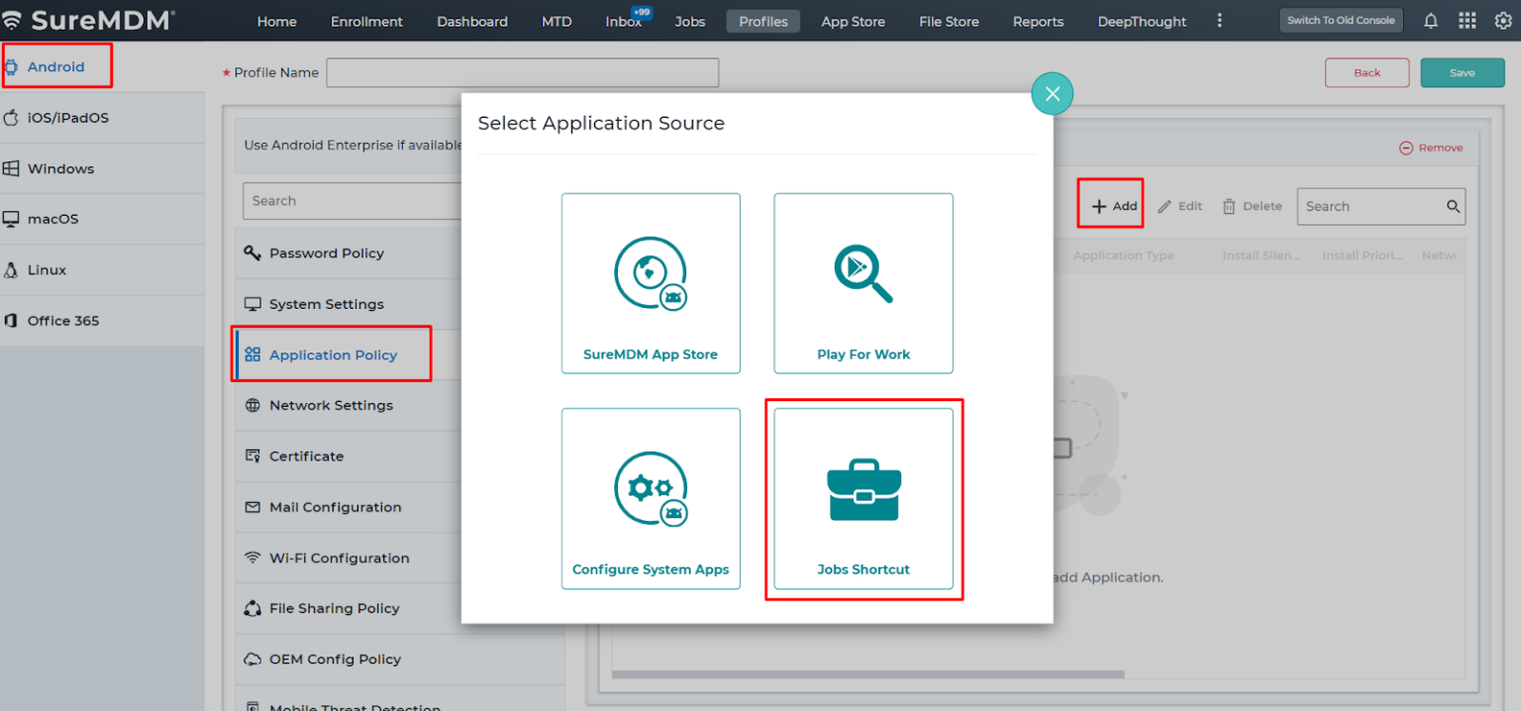
Task: Select the Application Policy section
Action: (331, 355)
